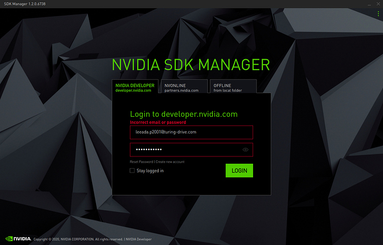Focus the password input field
Image resolution: width=383 pixels, height=245 pixels.
point(191,150)
